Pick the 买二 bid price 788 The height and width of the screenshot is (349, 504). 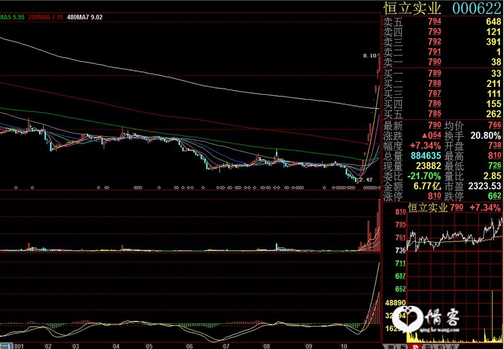click(x=435, y=83)
